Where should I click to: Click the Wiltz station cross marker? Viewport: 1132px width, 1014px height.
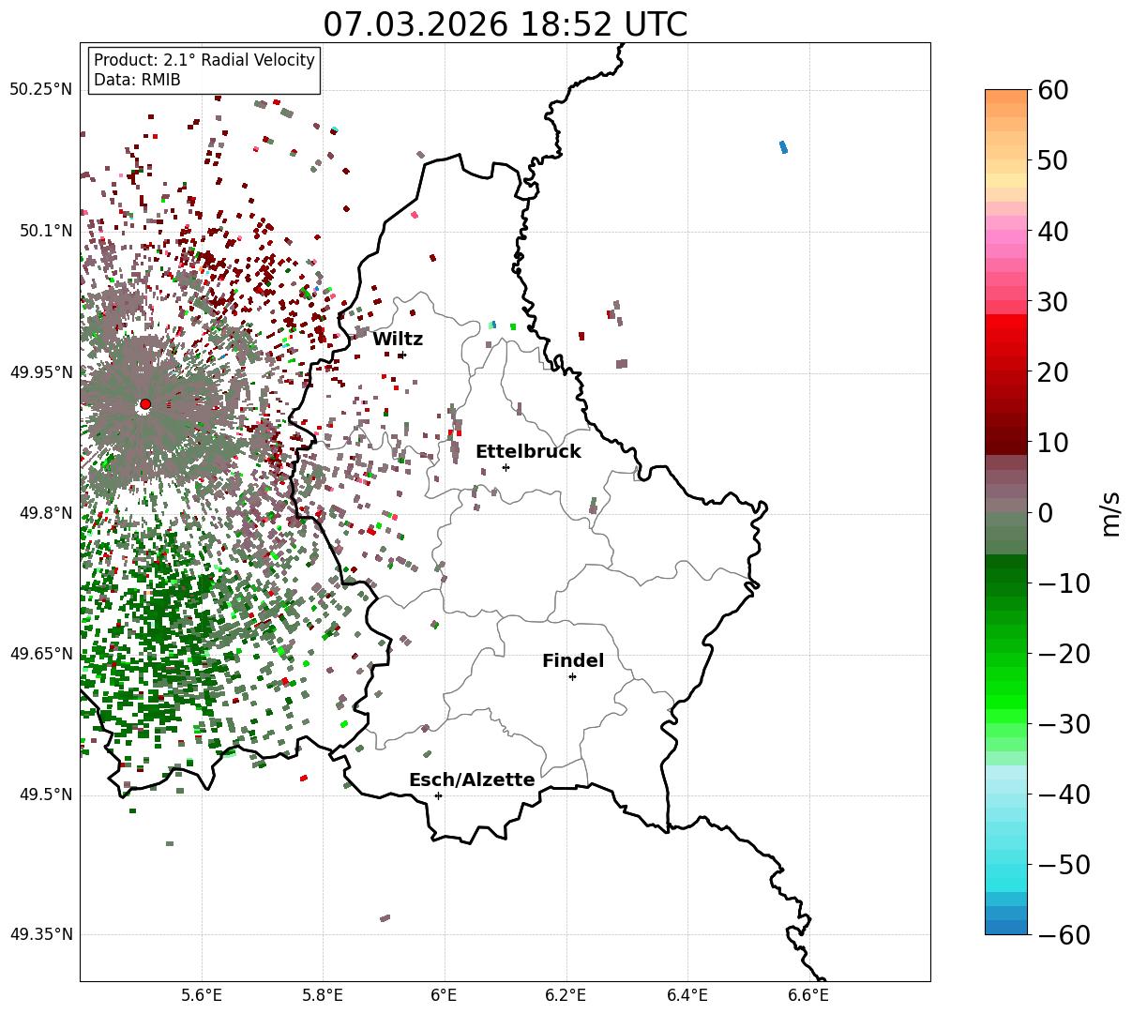(x=401, y=356)
